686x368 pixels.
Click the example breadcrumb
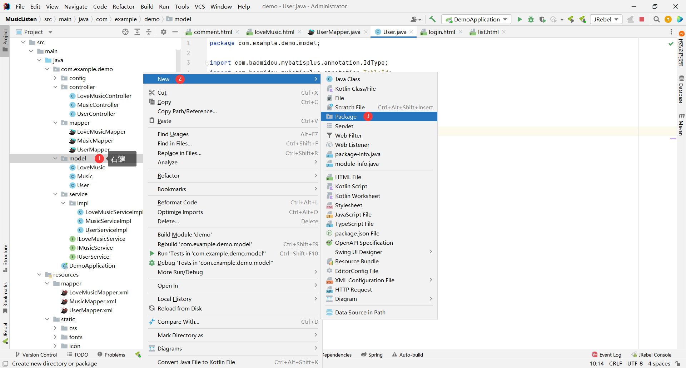coord(126,19)
